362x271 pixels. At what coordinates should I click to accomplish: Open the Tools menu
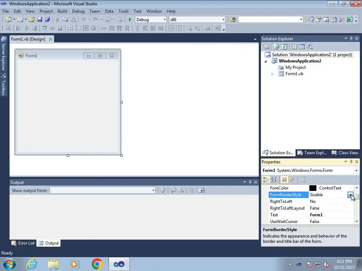(x=123, y=11)
